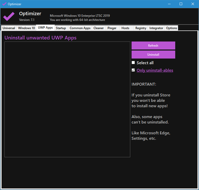Image resolution: width=199 pixels, height=190 pixels.
Task: Switch to the Cleaner tab
Action: tap(98, 28)
